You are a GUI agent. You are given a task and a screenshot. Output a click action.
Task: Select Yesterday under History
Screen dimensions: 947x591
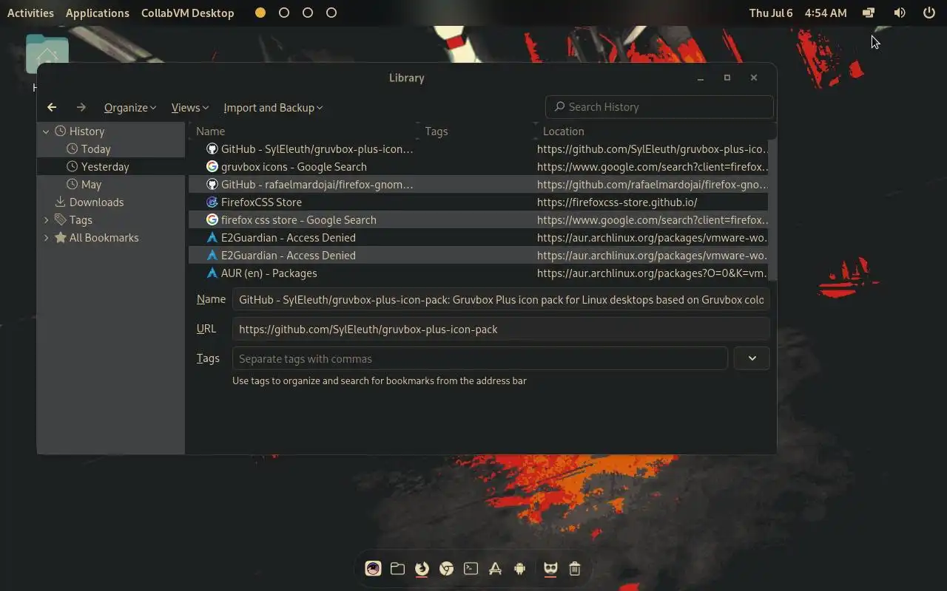click(x=111, y=166)
